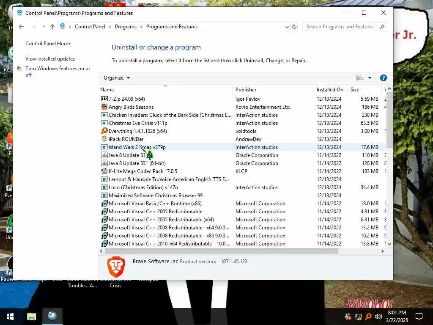The width and height of the screenshot is (433, 325).
Task: Select the 7-Zip 24.09 program icon
Action: pyautogui.click(x=104, y=99)
